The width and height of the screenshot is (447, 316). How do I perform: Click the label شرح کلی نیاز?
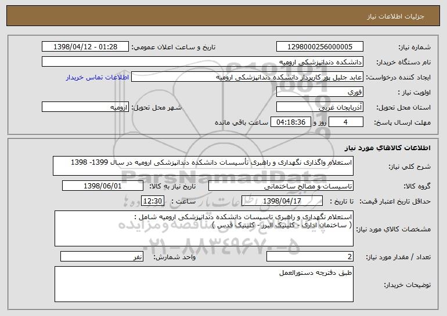410,166
